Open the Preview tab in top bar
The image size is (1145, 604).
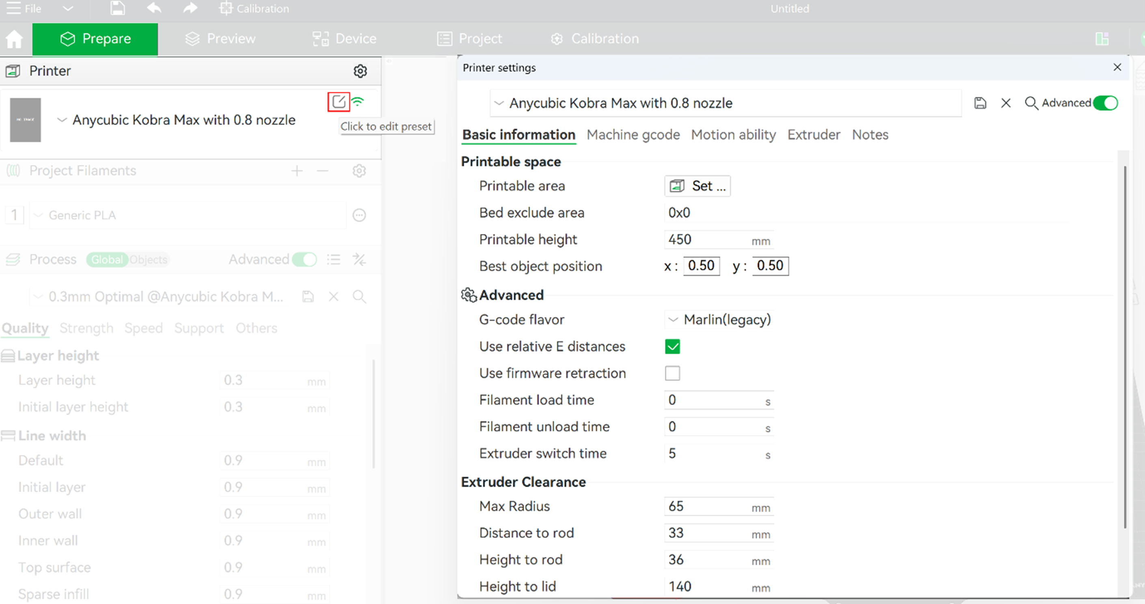point(220,39)
